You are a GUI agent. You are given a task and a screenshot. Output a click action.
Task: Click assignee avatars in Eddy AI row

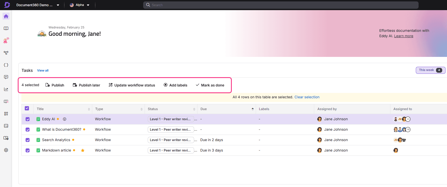tap(402, 119)
